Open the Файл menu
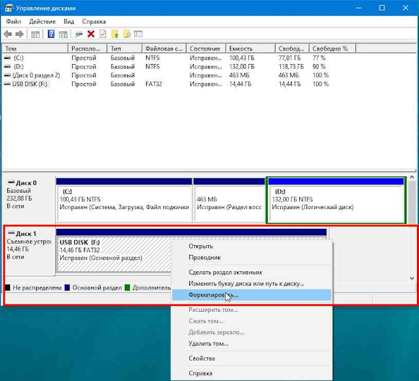 click(x=13, y=22)
